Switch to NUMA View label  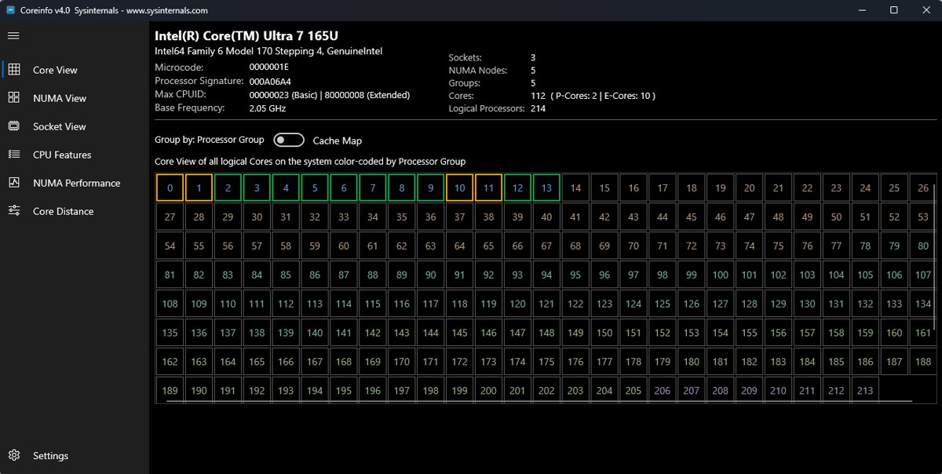pyautogui.click(x=60, y=98)
